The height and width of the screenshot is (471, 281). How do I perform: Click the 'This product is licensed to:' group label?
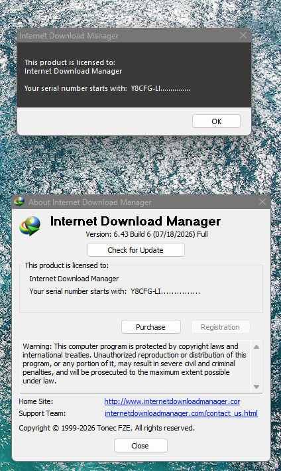coord(67,265)
